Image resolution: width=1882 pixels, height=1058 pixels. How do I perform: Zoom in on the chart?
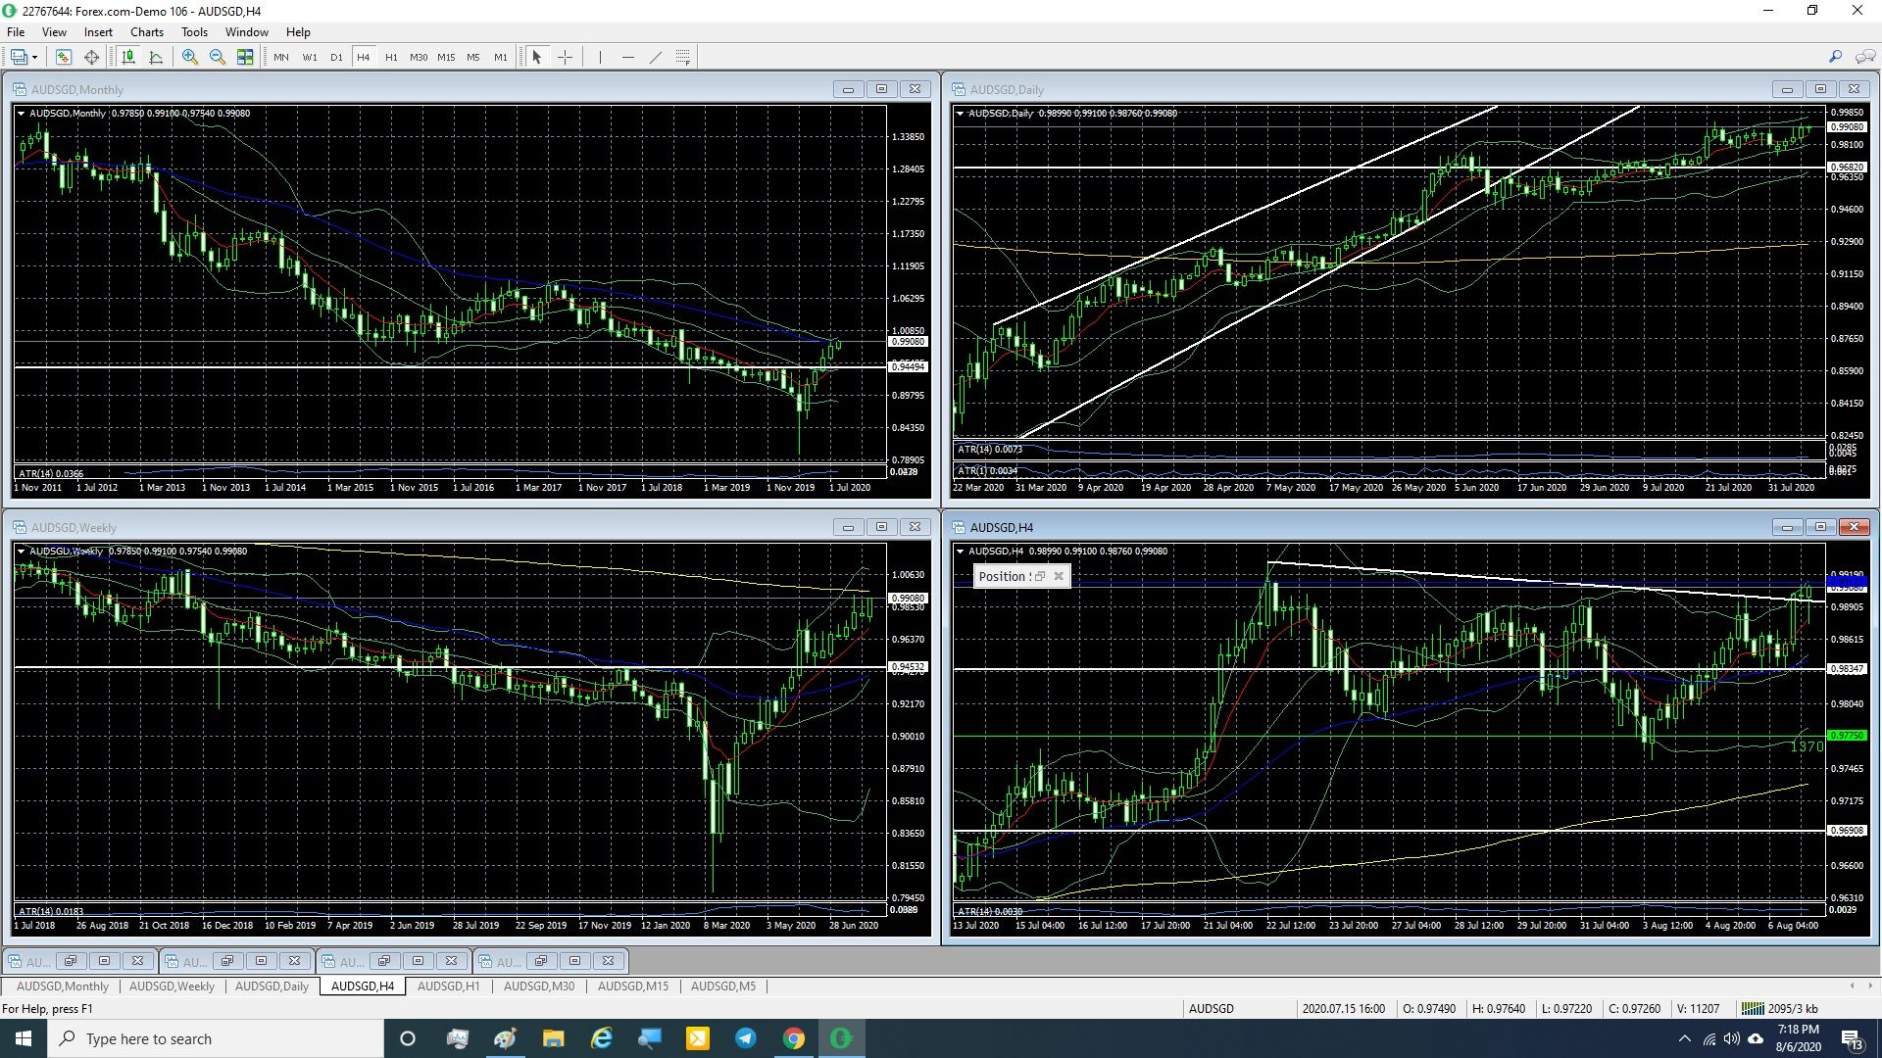point(190,57)
